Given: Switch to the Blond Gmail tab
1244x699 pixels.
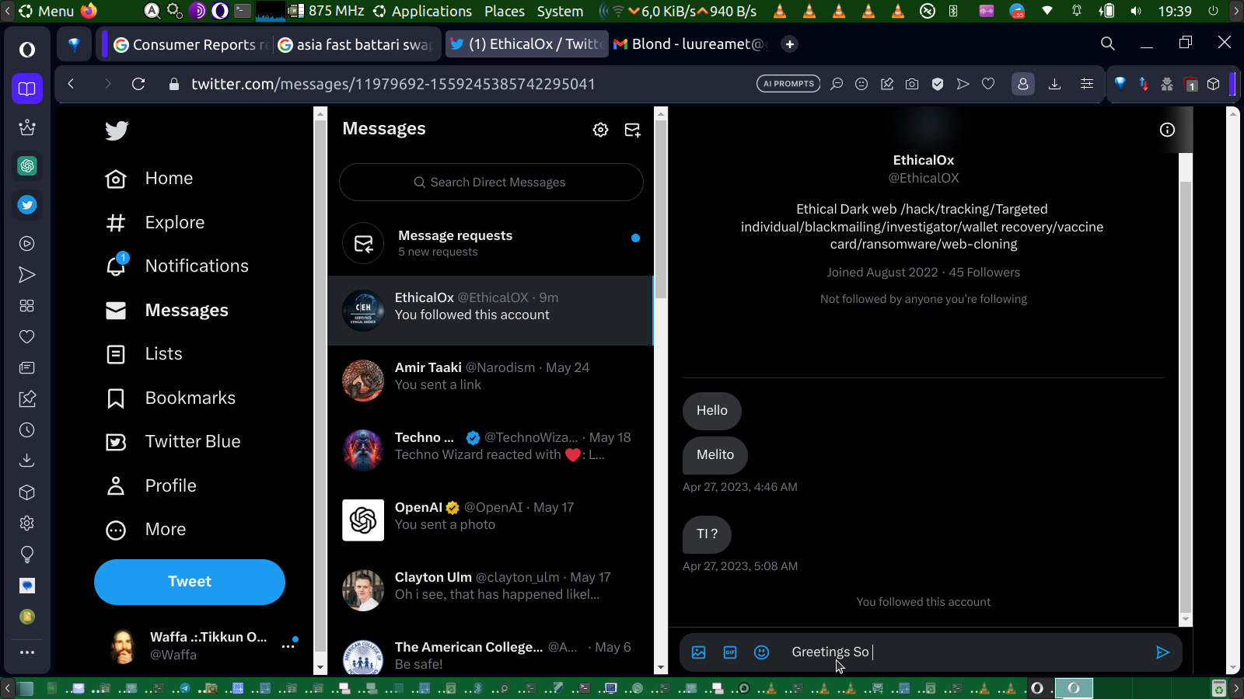Looking at the screenshot, I should pos(690,44).
